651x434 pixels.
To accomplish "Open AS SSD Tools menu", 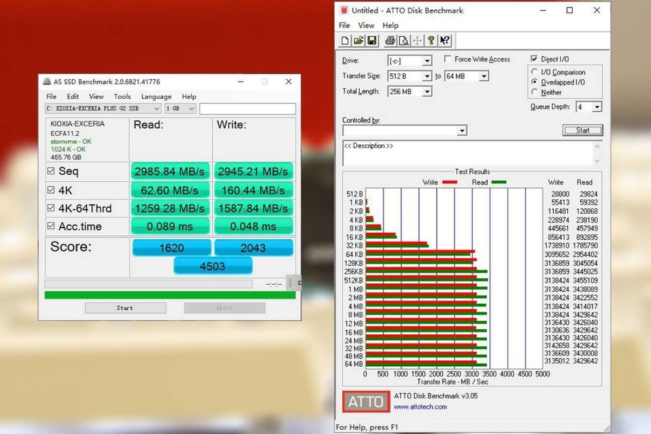I will (x=122, y=97).
